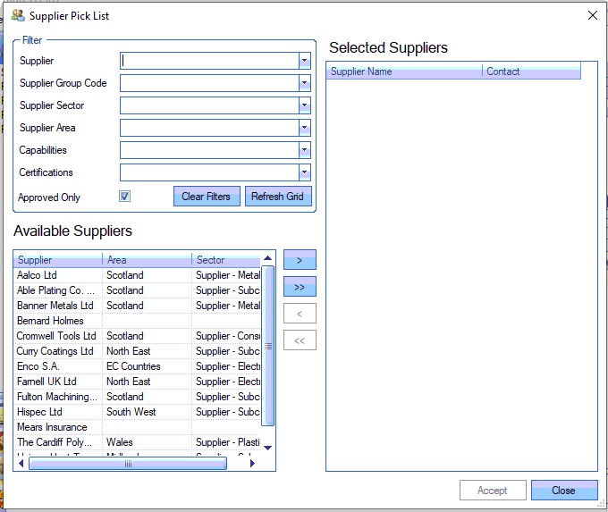Move selected supplier right with single arrow
608x512 pixels.
[300, 260]
